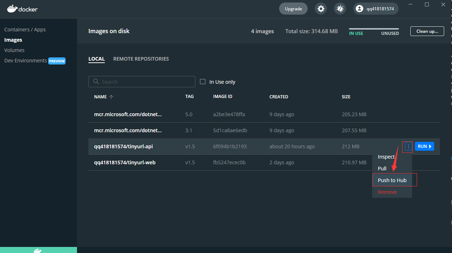Open Dev Environments in sidebar
Image resolution: width=452 pixels, height=253 pixels.
(25, 61)
